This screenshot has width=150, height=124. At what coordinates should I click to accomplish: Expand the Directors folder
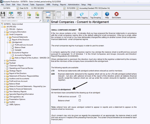(x=5, y=61)
